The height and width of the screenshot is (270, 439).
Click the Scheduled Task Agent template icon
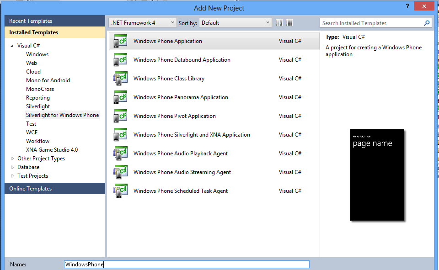click(x=120, y=191)
